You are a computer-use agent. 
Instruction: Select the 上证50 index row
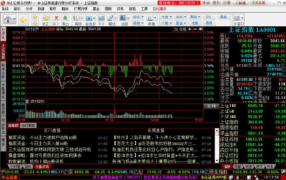253,111
